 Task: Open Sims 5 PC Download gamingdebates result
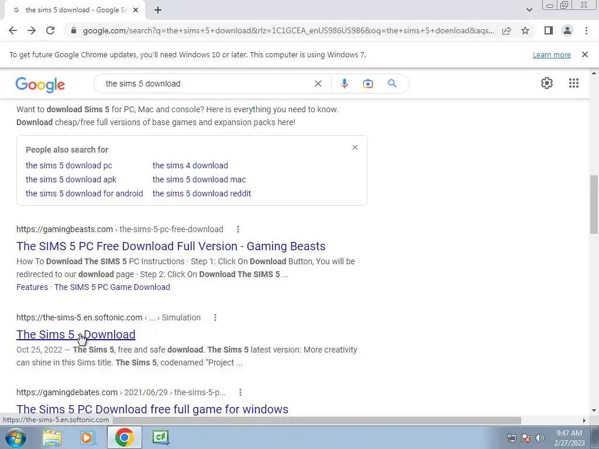[152, 409]
